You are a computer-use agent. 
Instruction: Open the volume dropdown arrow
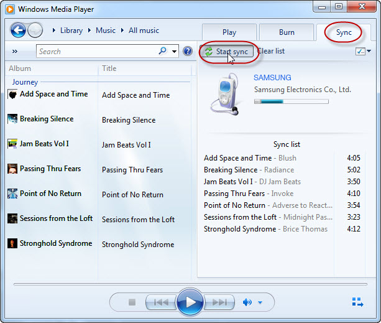tap(260, 302)
